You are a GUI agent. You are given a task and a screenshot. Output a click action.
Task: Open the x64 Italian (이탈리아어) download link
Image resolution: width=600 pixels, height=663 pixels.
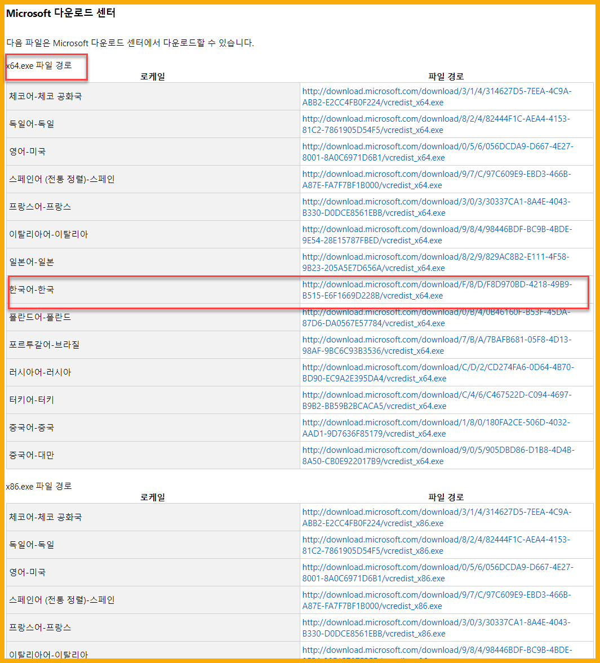437,235
